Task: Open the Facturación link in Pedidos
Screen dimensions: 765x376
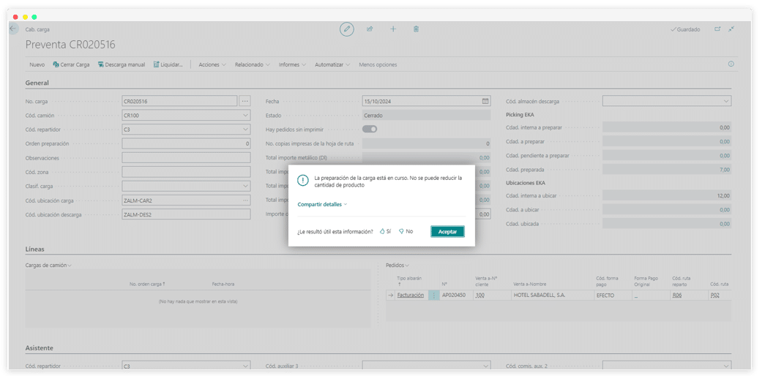Action: pos(410,296)
